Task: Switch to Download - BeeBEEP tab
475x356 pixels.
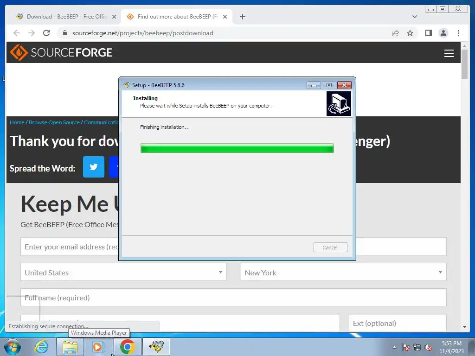Action: point(66,17)
